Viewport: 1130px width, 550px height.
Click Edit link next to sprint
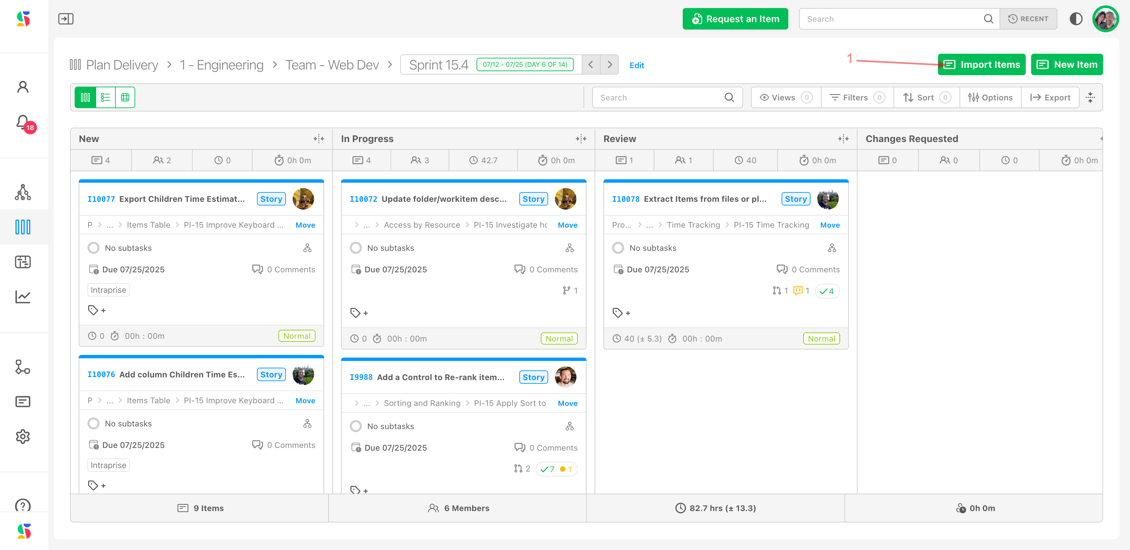(637, 65)
